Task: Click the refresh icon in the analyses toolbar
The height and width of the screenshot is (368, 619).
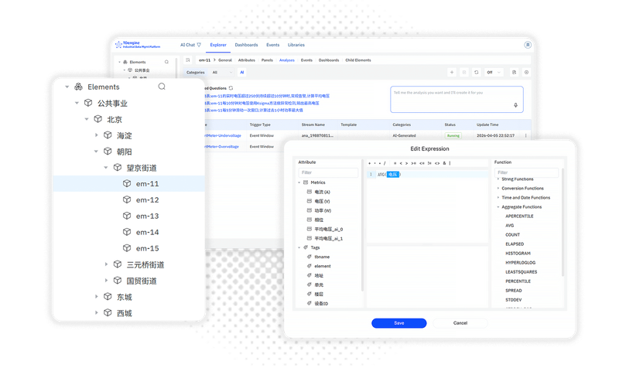Action: click(x=477, y=72)
